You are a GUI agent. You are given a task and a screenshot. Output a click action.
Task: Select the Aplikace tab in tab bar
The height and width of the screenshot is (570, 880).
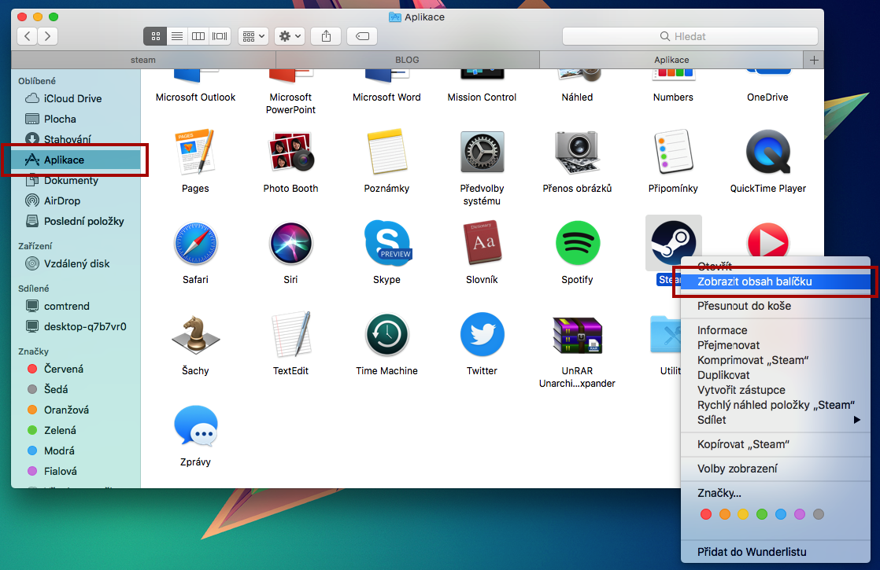pyautogui.click(x=671, y=60)
